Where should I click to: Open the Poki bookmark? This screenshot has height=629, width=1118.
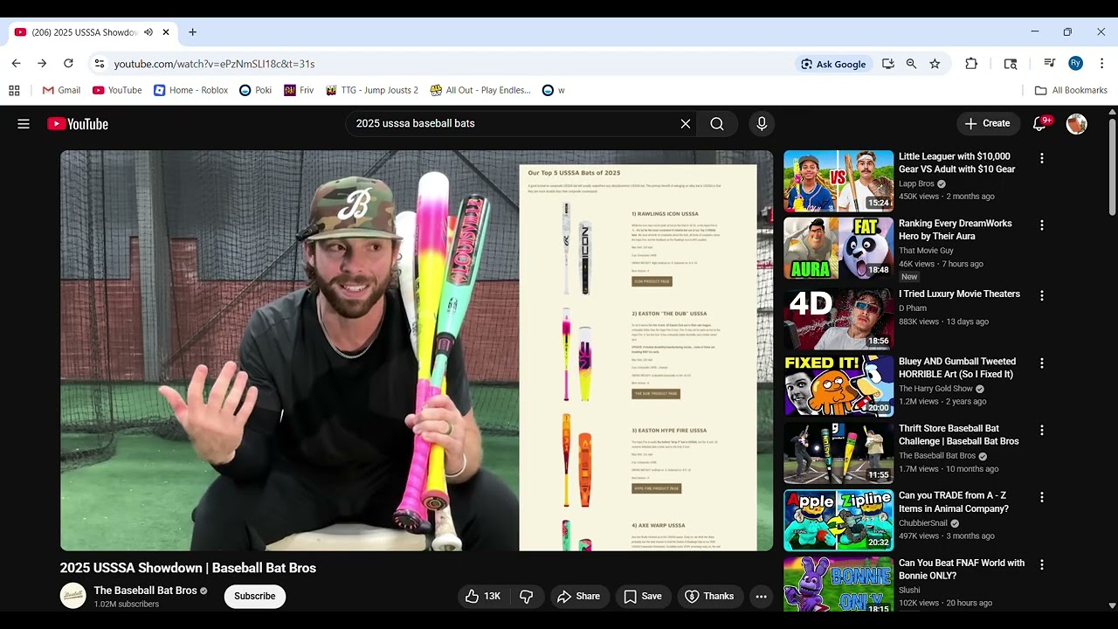[255, 90]
